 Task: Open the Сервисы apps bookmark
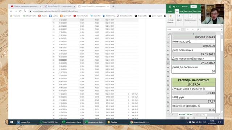tap(15, 16)
